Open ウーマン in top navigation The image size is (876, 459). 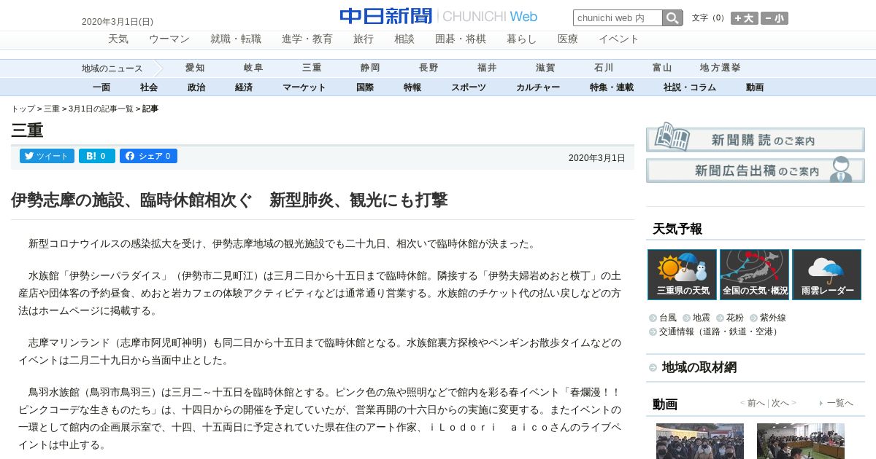tap(169, 39)
